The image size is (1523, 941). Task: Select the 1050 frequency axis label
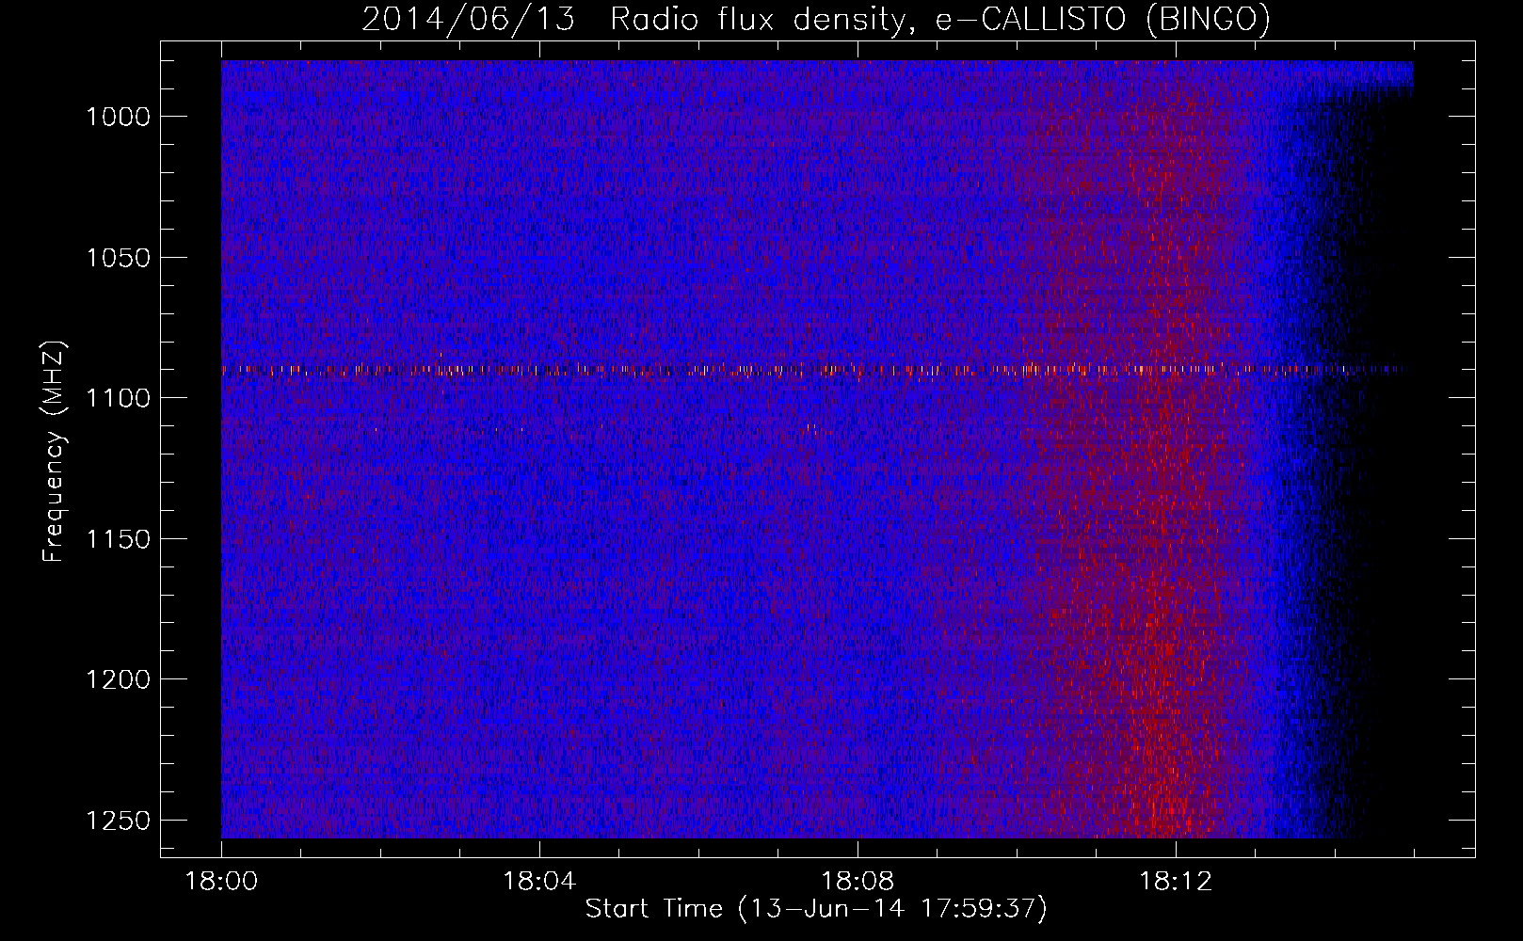tap(118, 258)
